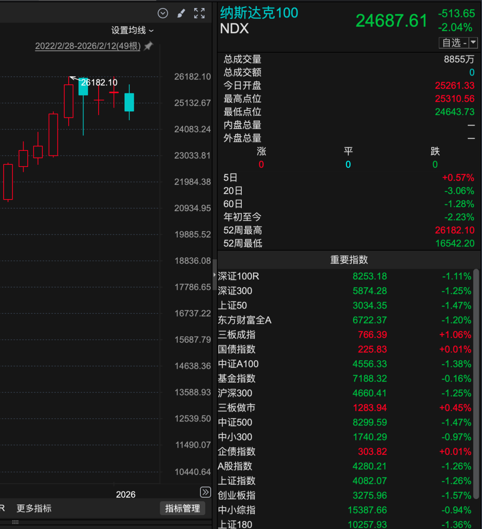
Task: Select A股指数 index row
Action: coord(345,466)
